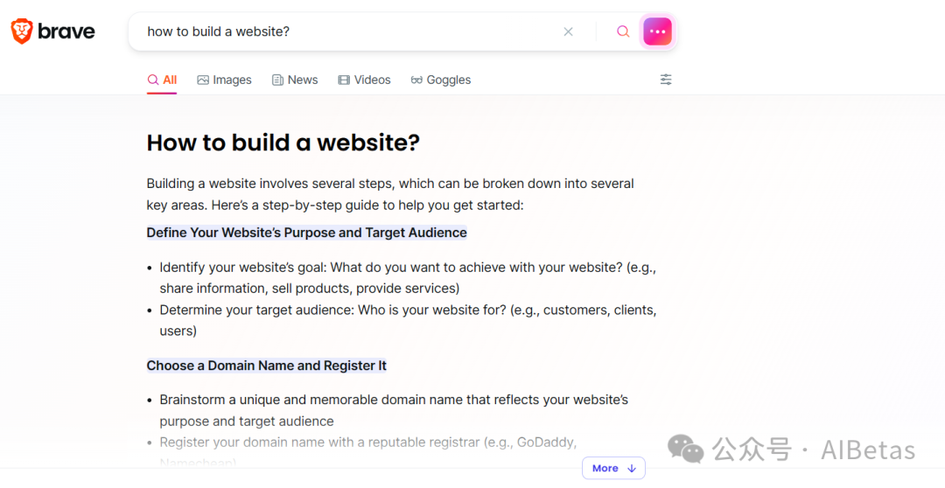
Task: Switch to the Images tab
Action: [x=224, y=80]
